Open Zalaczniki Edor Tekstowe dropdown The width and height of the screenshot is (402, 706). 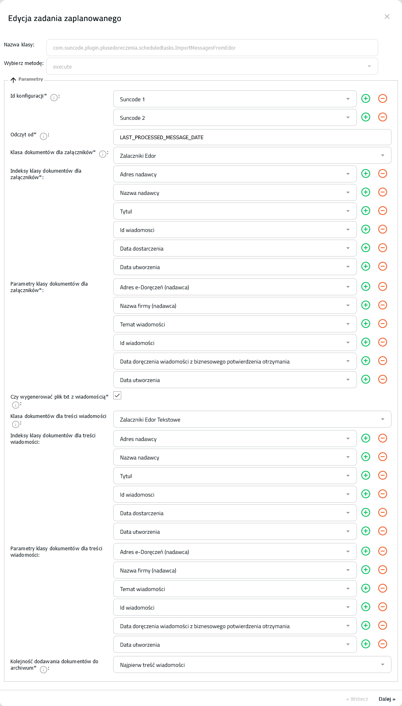252,419
